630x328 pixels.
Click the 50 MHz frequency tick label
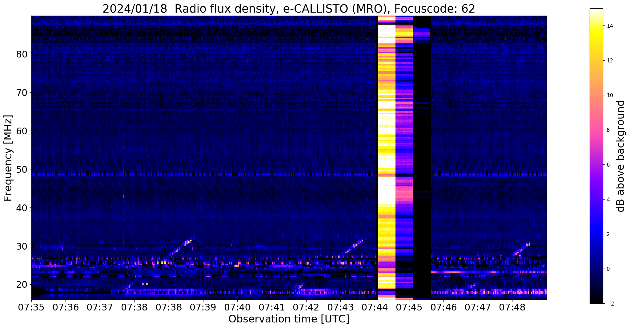[x=22, y=169]
